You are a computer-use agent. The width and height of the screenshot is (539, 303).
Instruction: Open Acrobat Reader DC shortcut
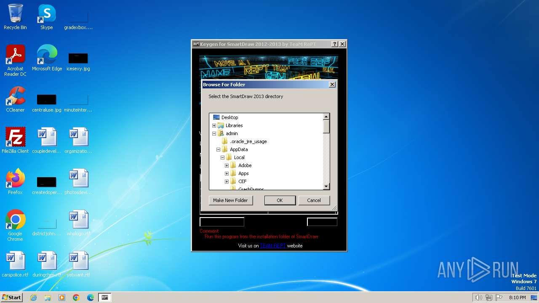point(16,61)
